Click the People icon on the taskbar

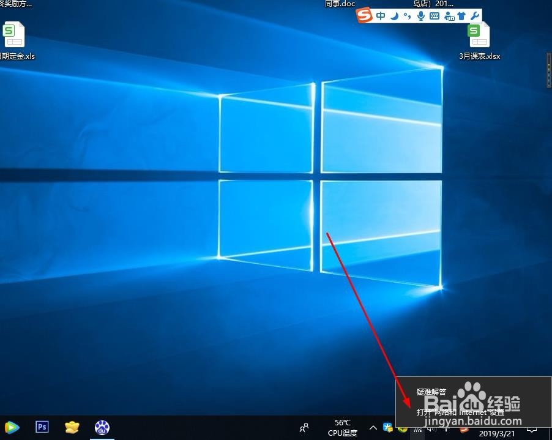click(x=305, y=427)
